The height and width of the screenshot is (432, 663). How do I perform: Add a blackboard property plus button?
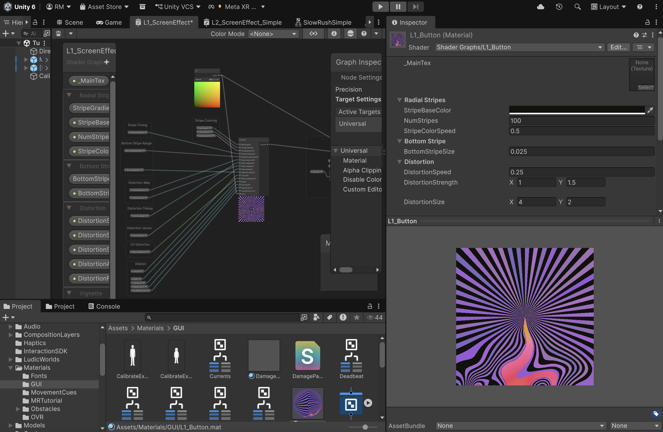point(106,62)
